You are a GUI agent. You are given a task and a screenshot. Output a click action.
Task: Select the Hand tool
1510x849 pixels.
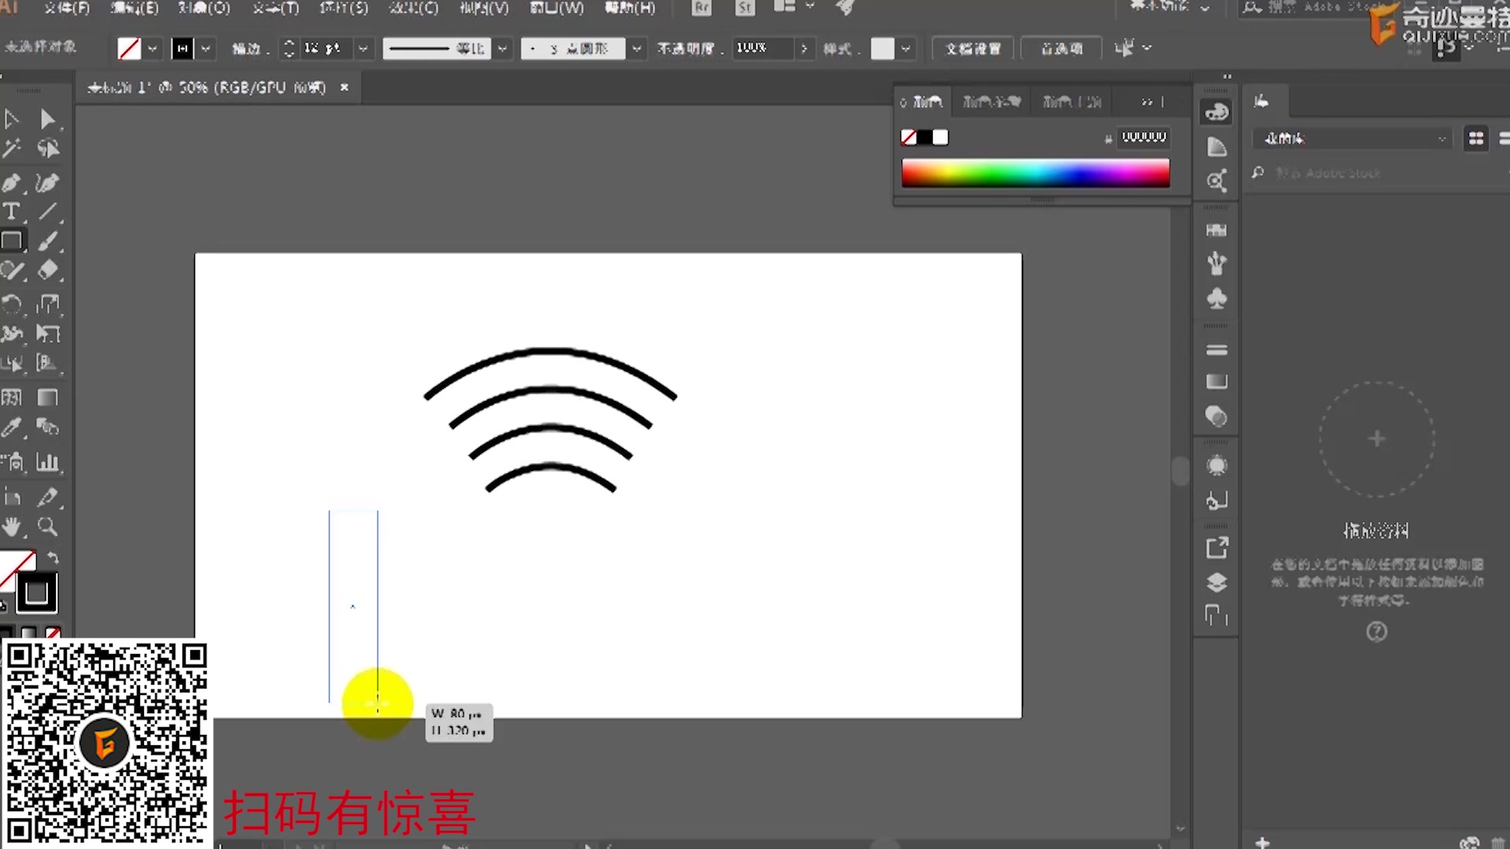click(11, 527)
